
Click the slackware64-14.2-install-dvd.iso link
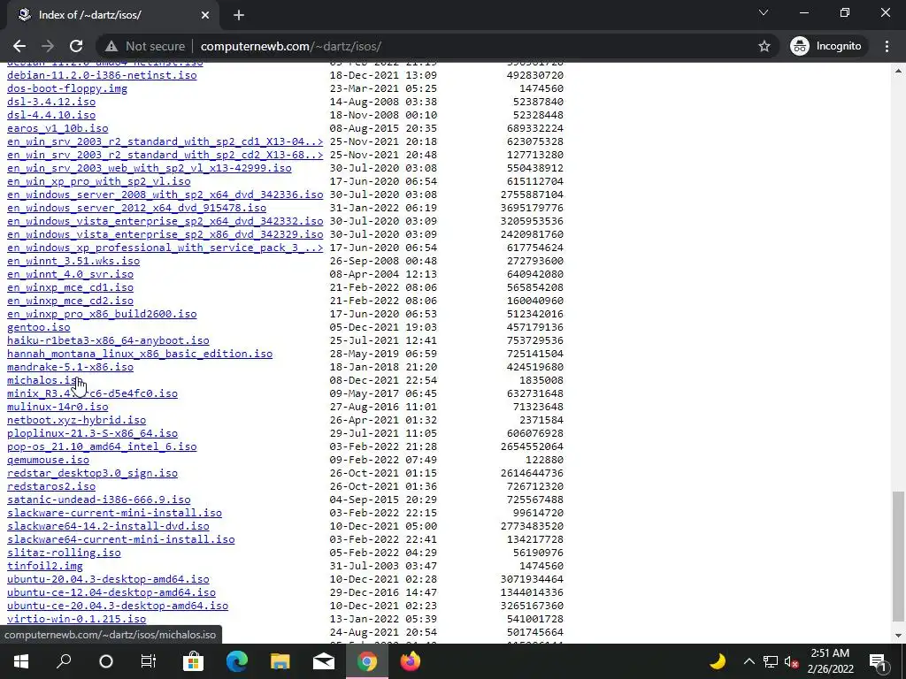tap(108, 527)
